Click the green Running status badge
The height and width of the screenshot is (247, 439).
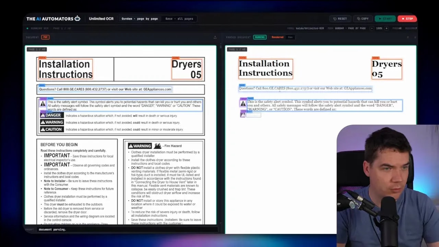click(260, 37)
